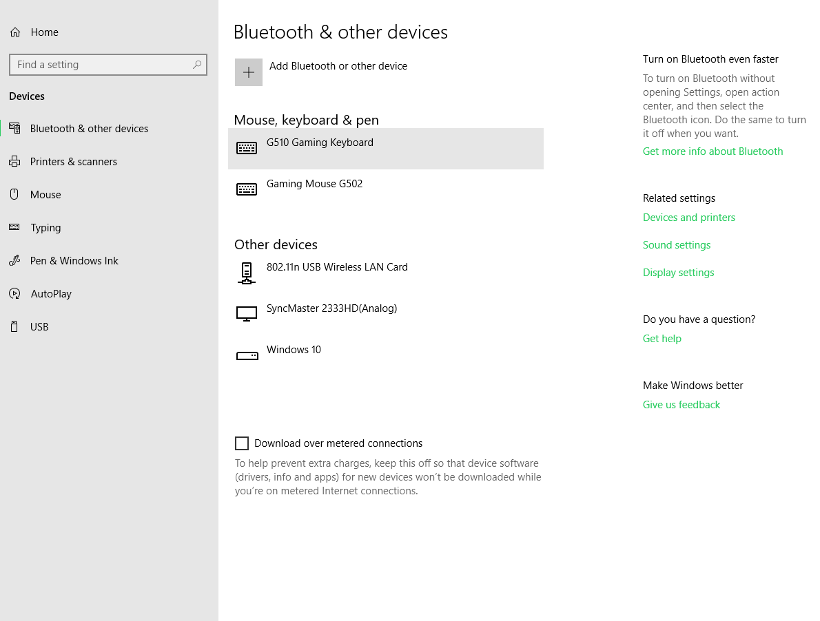The height and width of the screenshot is (621, 820).
Task: Open Printers & scanners settings
Action: [x=73, y=162]
